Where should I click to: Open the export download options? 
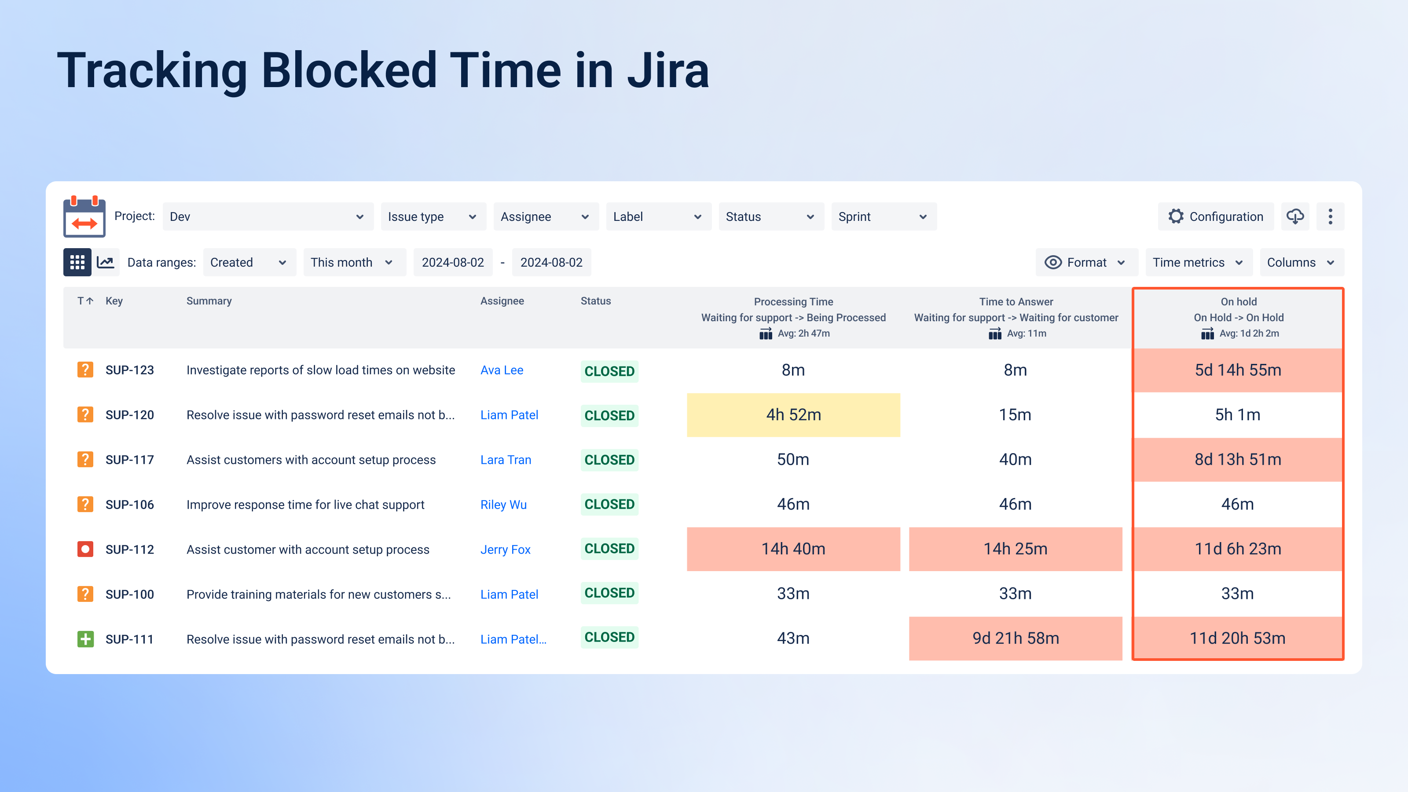tap(1295, 216)
